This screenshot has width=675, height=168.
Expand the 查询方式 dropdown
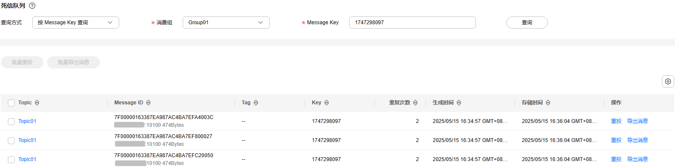(76, 23)
